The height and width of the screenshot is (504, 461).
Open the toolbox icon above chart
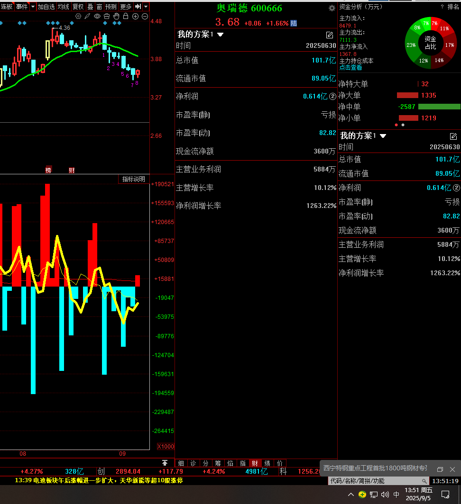[x=107, y=16]
